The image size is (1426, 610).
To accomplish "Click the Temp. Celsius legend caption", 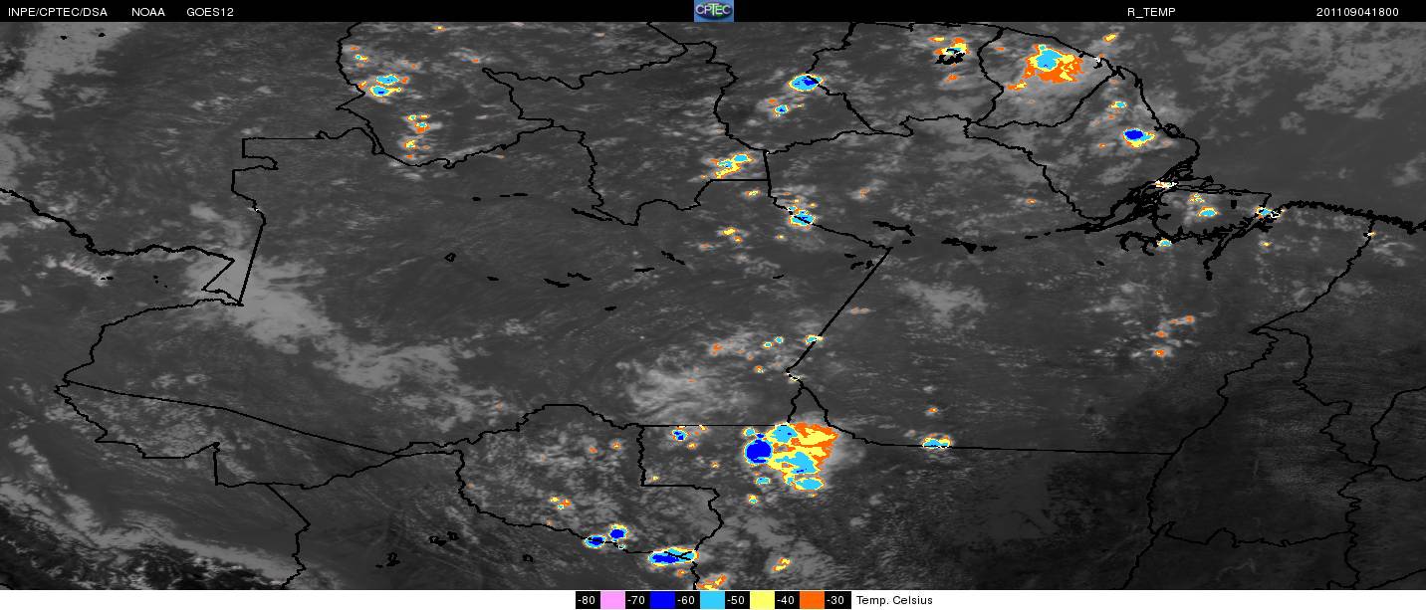I will coord(894,600).
